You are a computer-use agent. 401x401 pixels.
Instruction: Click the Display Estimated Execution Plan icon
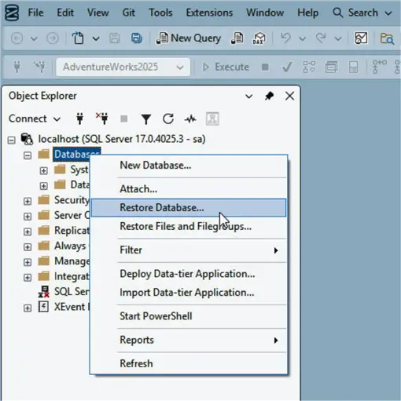pos(309,67)
